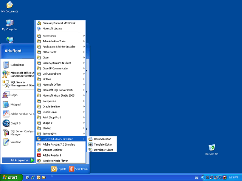This screenshot has width=242, height=181.
Task: Open the Developer Client
Action: [102, 150]
